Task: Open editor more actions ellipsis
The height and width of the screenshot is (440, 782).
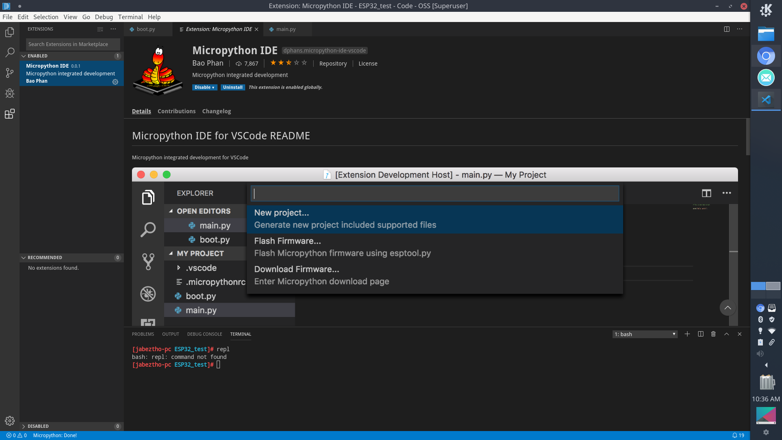Action: coord(740,29)
